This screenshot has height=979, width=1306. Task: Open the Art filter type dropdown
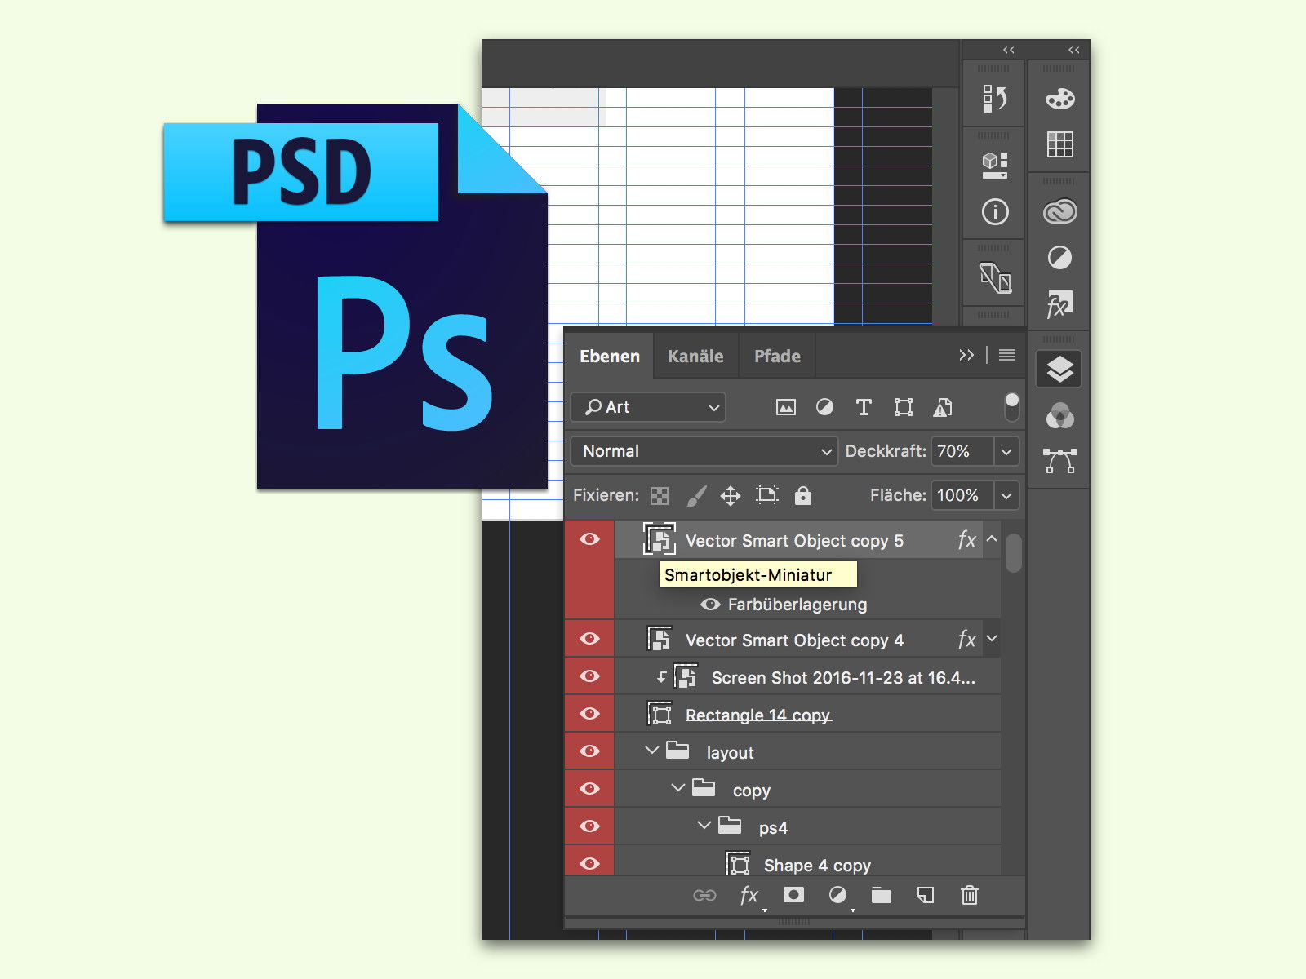tap(648, 407)
